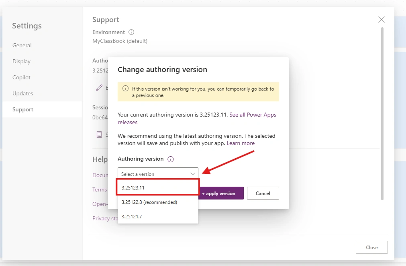Open the Privacy statement link
The height and width of the screenshot is (266, 406).
(105, 218)
